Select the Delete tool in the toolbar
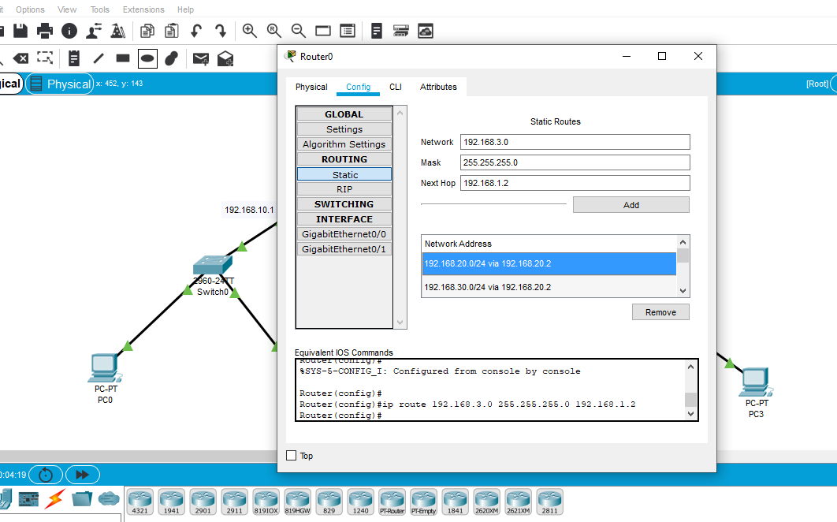 [20, 58]
